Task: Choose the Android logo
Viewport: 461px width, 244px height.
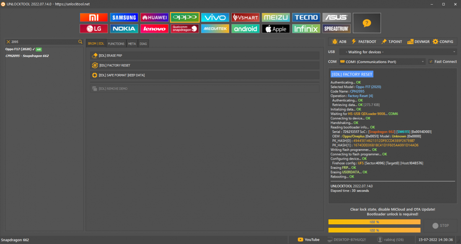Action: tap(246, 28)
